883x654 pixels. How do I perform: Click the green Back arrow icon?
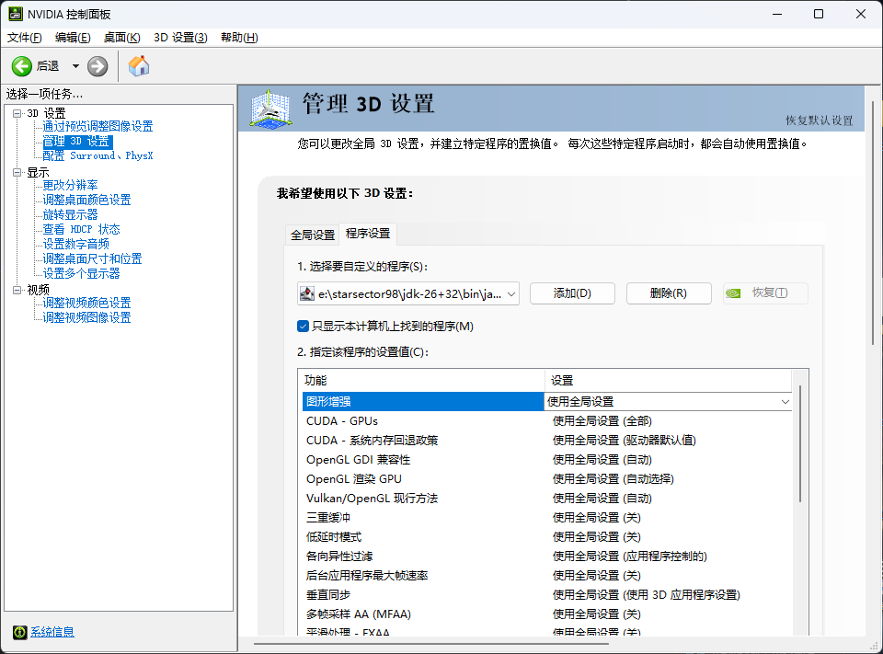point(22,66)
